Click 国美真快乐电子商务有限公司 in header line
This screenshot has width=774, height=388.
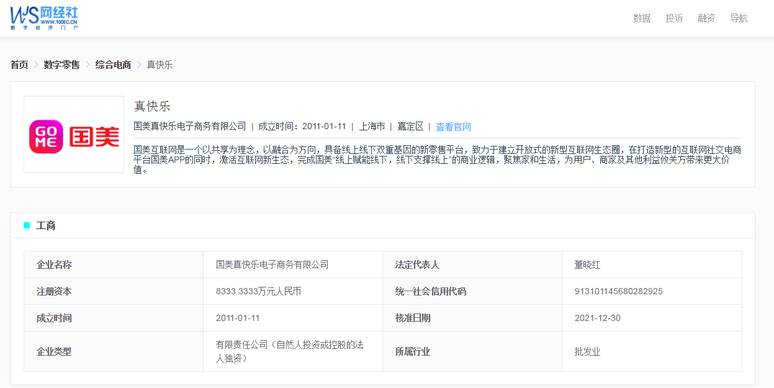pos(190,126)
